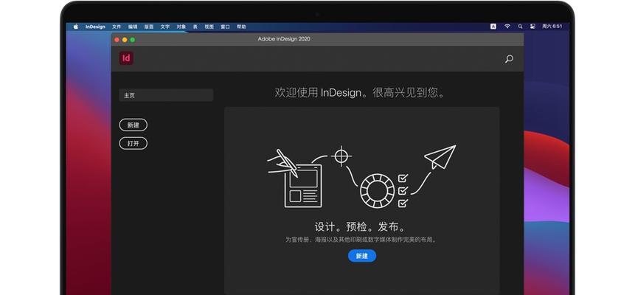The height and width of the screenshot is (295, 635).
Task: Open the Wi-Fi status menu
Action: pyautogui.click(x=507, y=27)
